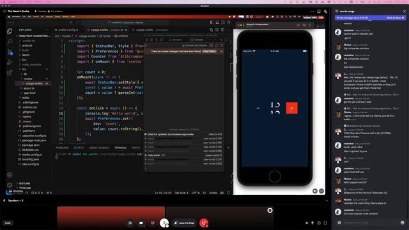Toggle the camera in Discord stage controls
The width and height of the screenshot is (409, 230).
[141, 223]
